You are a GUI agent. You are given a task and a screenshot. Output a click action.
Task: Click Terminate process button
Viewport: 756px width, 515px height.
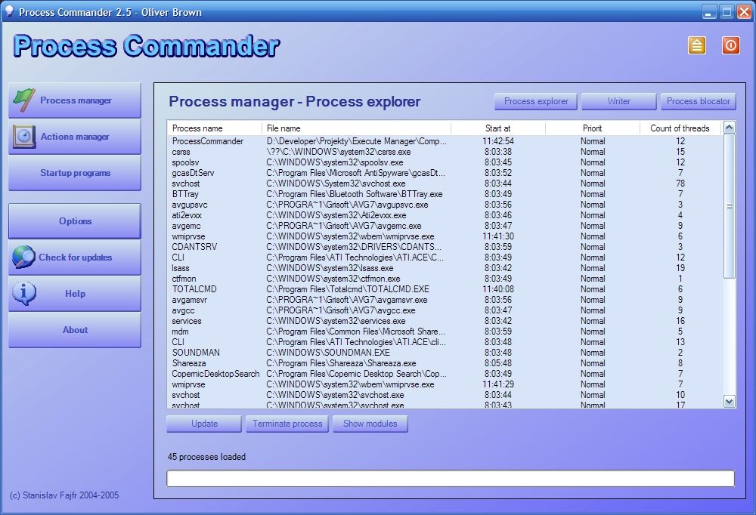tap(287, 424)
